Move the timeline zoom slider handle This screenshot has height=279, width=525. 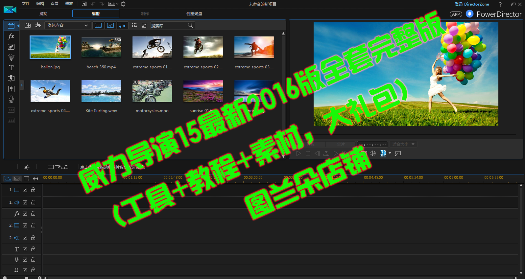[x=27, y=278]
